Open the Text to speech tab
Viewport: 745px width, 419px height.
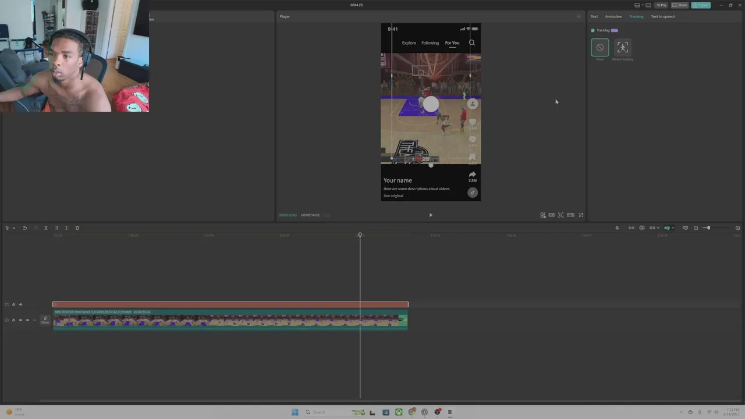click(663, 16)
